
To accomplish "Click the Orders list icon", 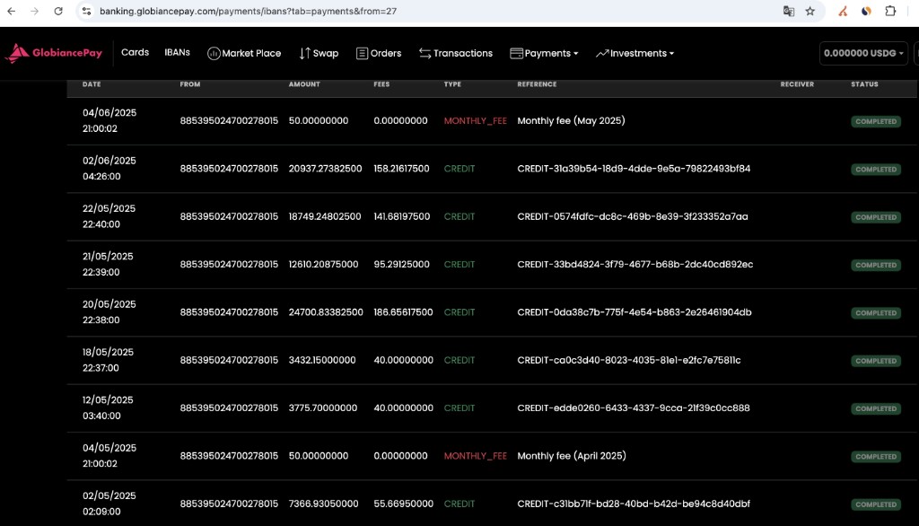I will pyautogui.click(x=363, y=53).
